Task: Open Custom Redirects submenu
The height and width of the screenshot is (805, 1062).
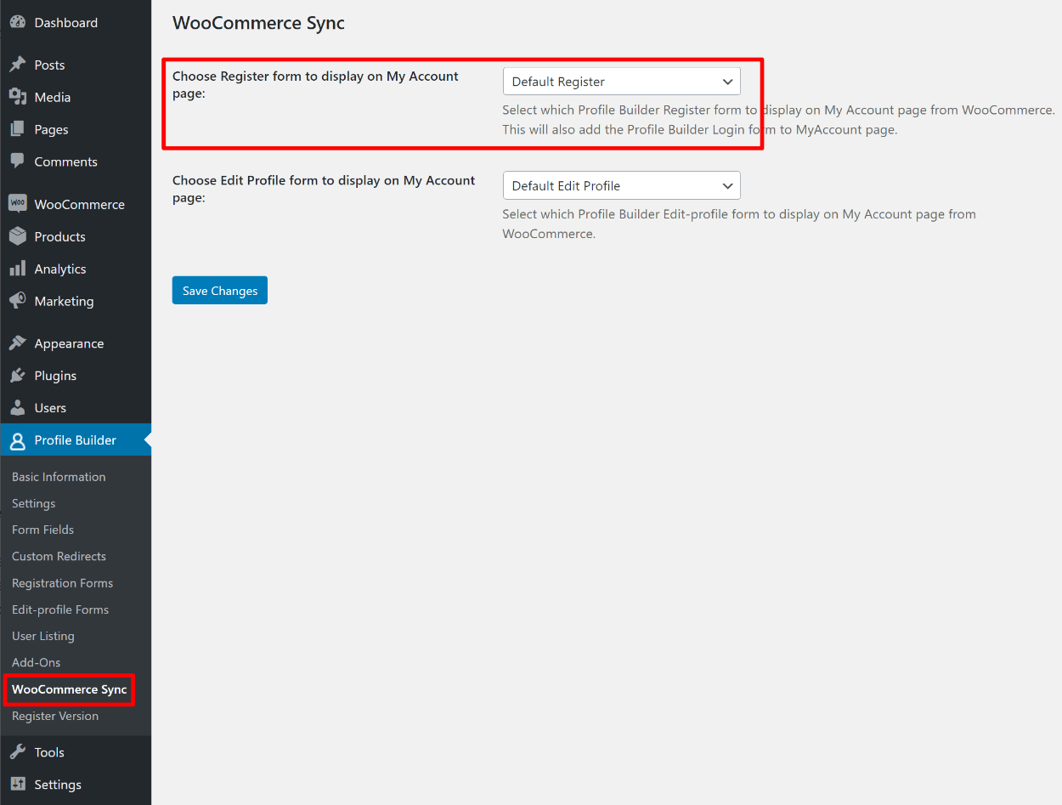Action: 59,556
